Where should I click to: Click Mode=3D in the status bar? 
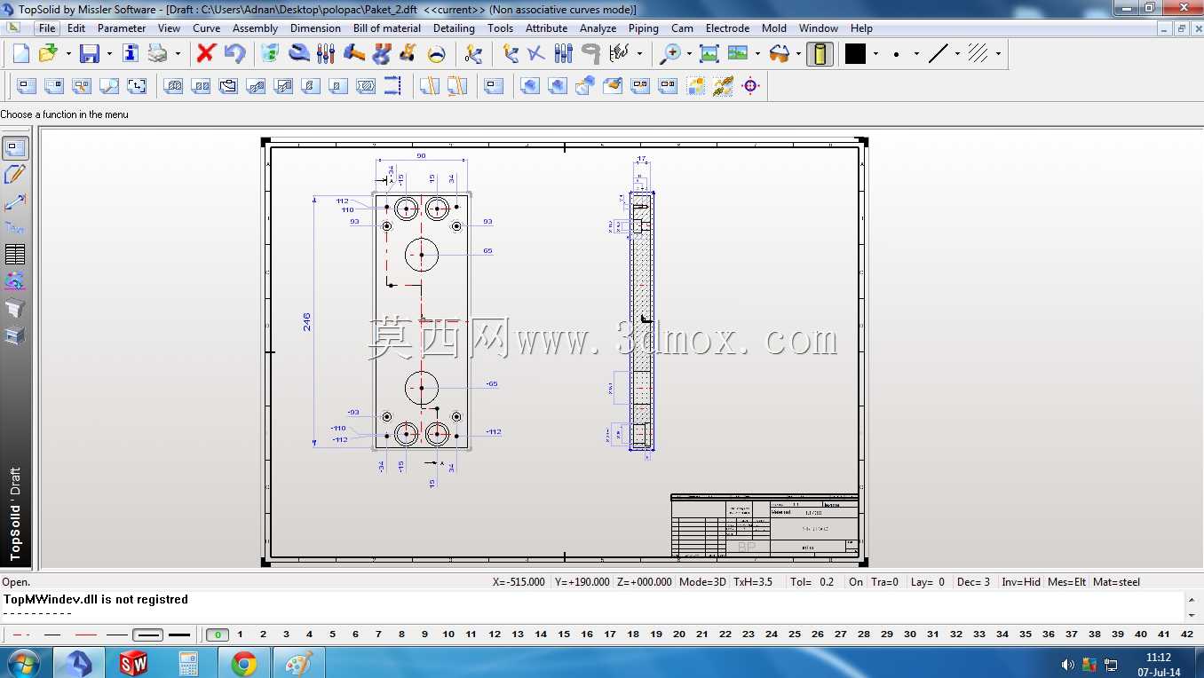[x=702, y=582]
